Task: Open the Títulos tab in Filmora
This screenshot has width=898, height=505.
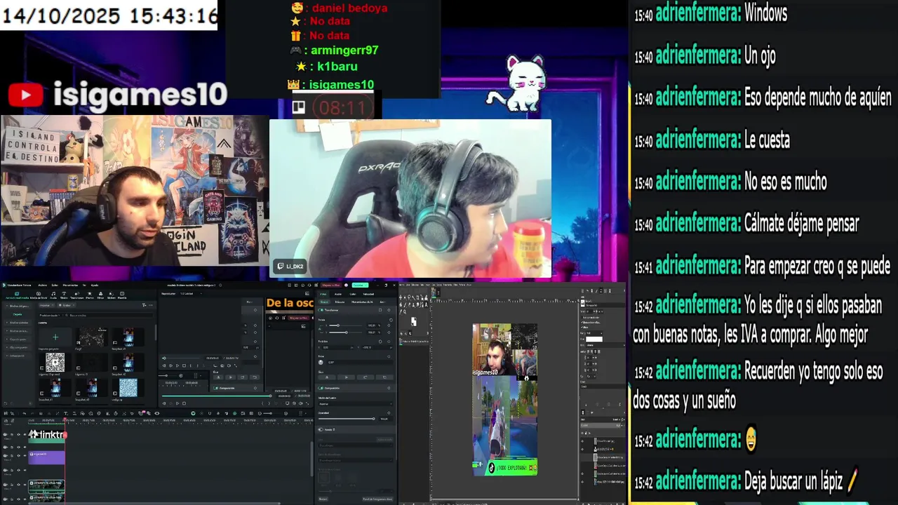Action: tap(64, 295)
